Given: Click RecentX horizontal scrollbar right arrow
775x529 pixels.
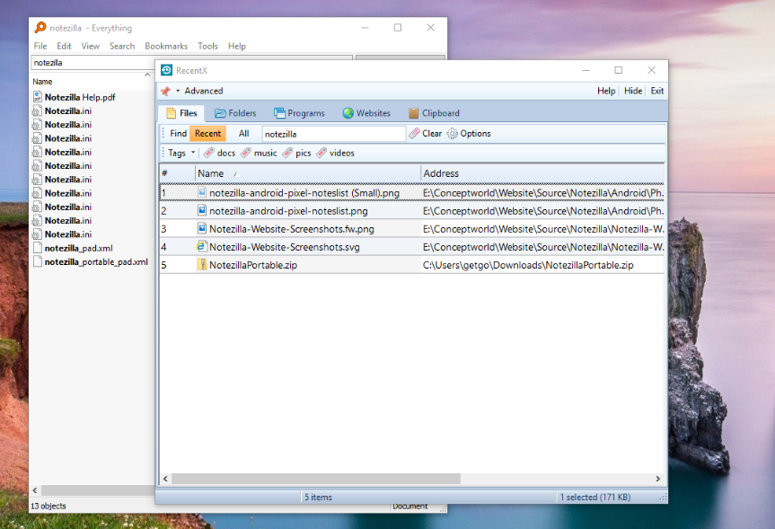Looking at the screenshot, I should (x=657, y=479).
